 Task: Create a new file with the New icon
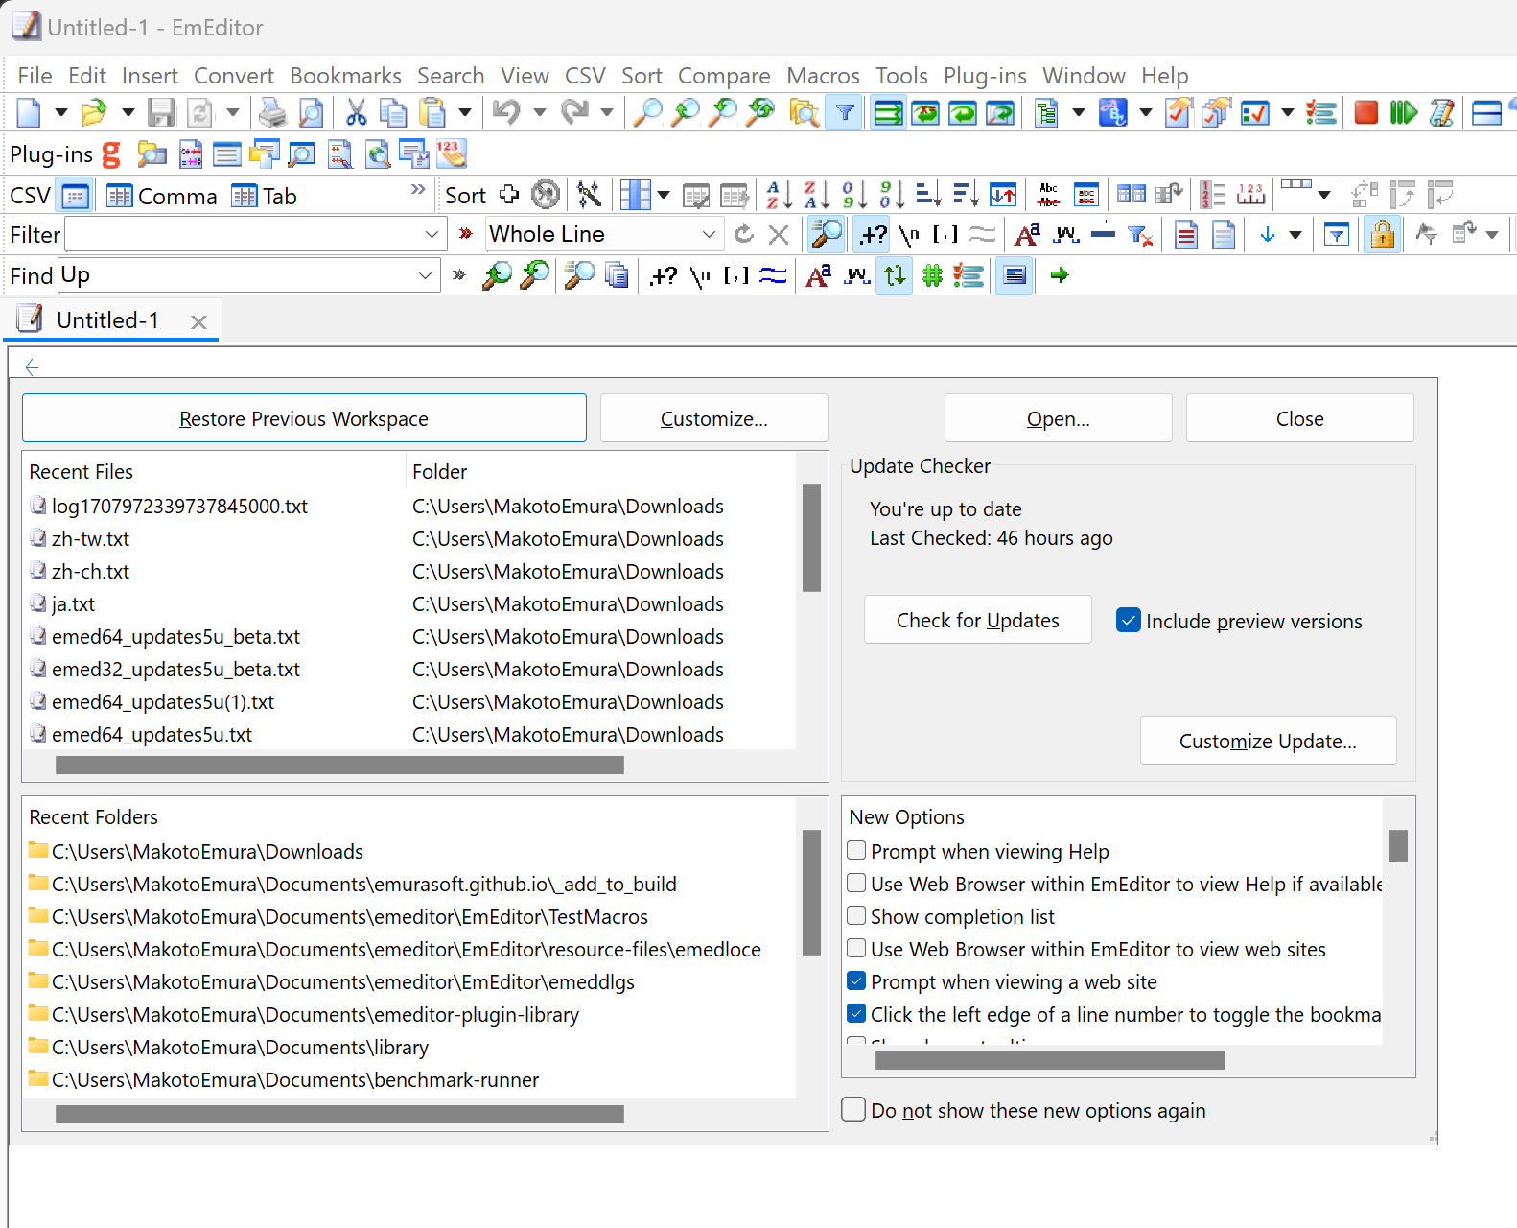(29, 113)
